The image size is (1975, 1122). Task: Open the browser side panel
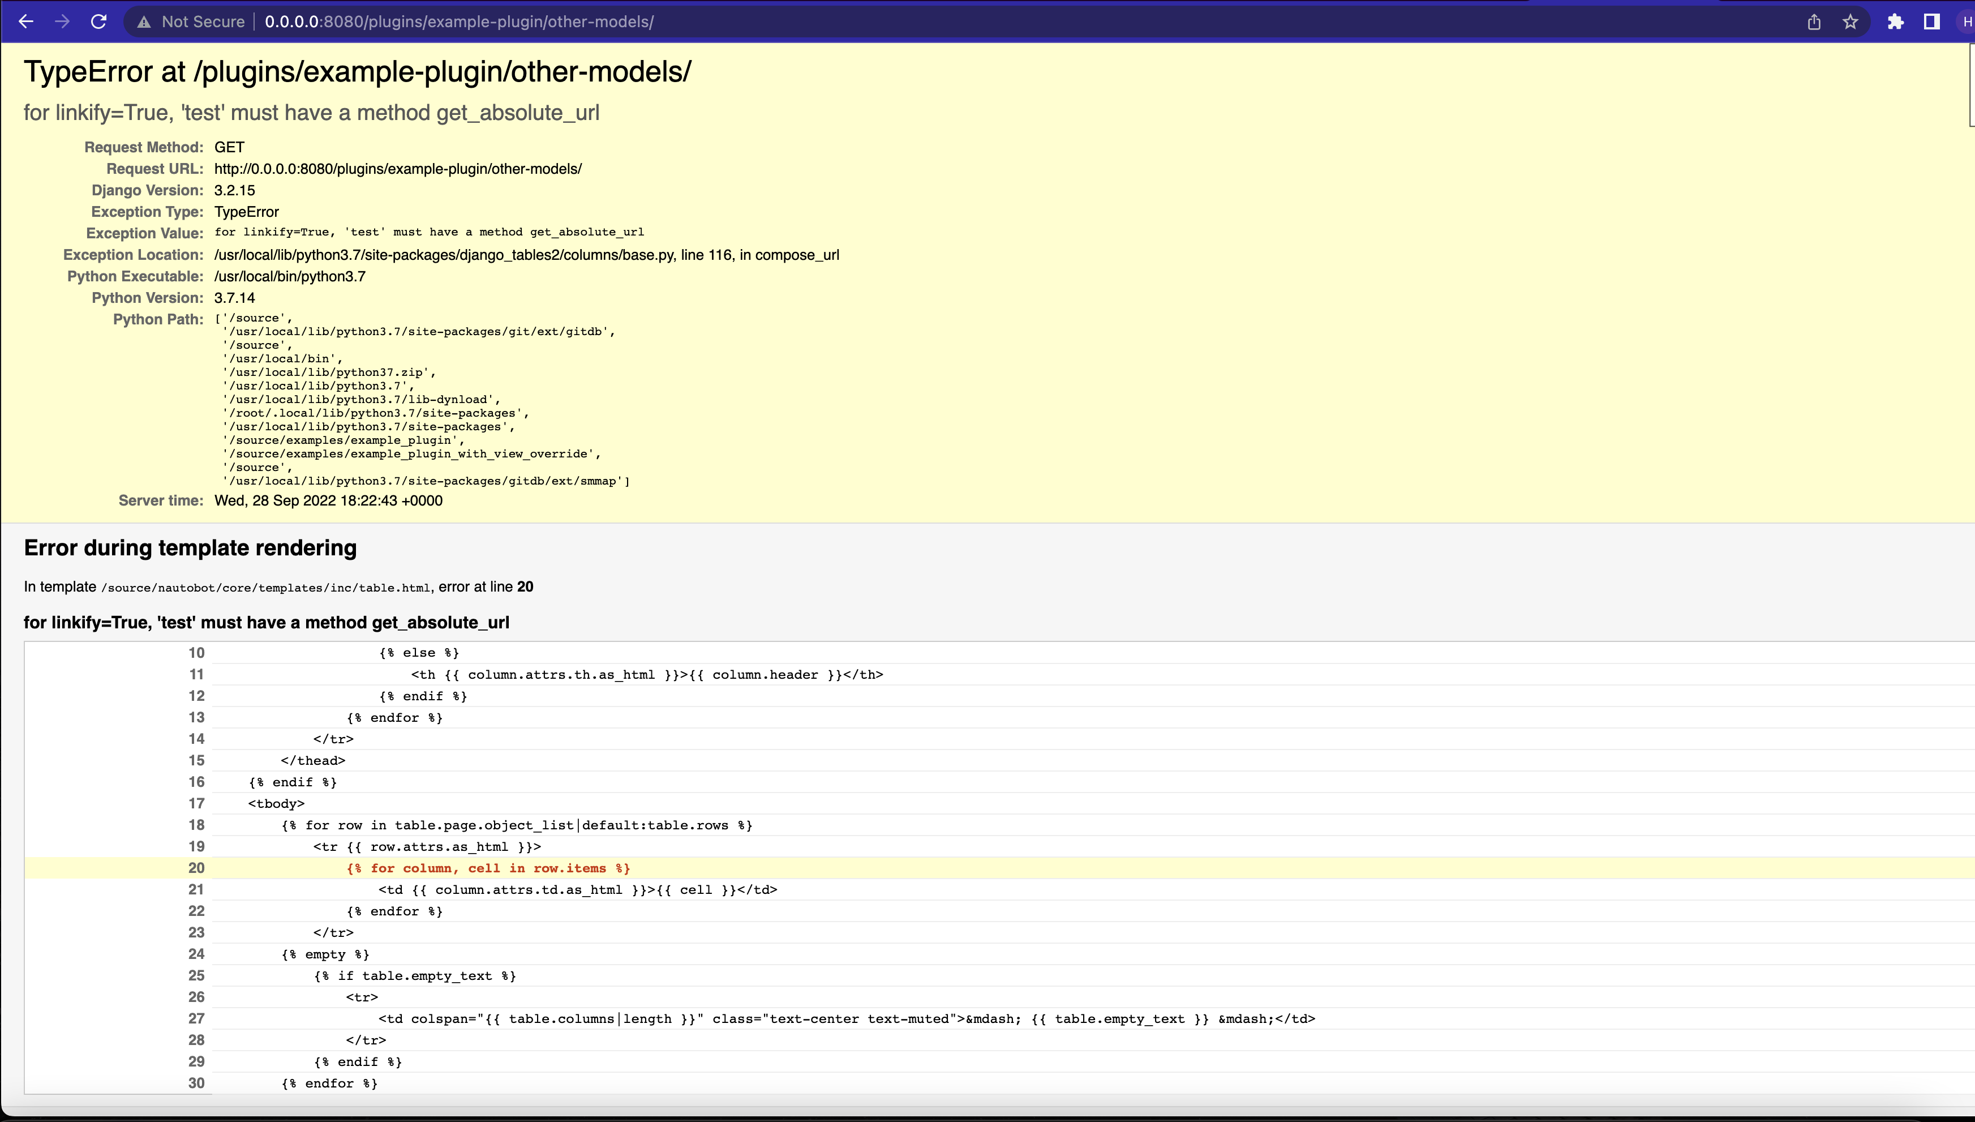(x=1932, y=22)
